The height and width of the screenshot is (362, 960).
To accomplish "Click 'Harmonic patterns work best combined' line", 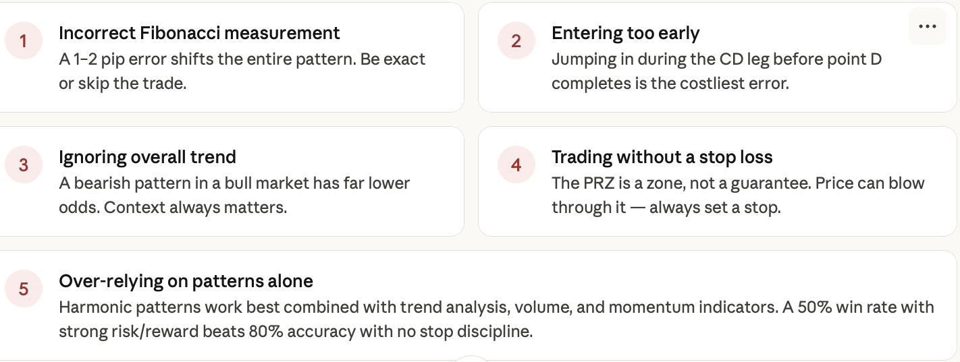I will click(x=496, y=307).
